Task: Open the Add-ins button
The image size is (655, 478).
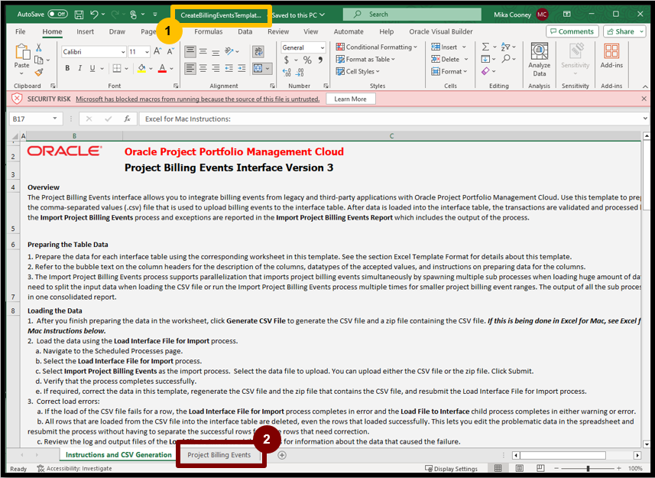Action: (x=611, y=56)
